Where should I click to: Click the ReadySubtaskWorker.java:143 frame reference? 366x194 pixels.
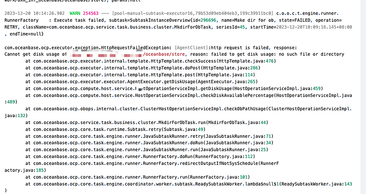[x=317, y=184]
